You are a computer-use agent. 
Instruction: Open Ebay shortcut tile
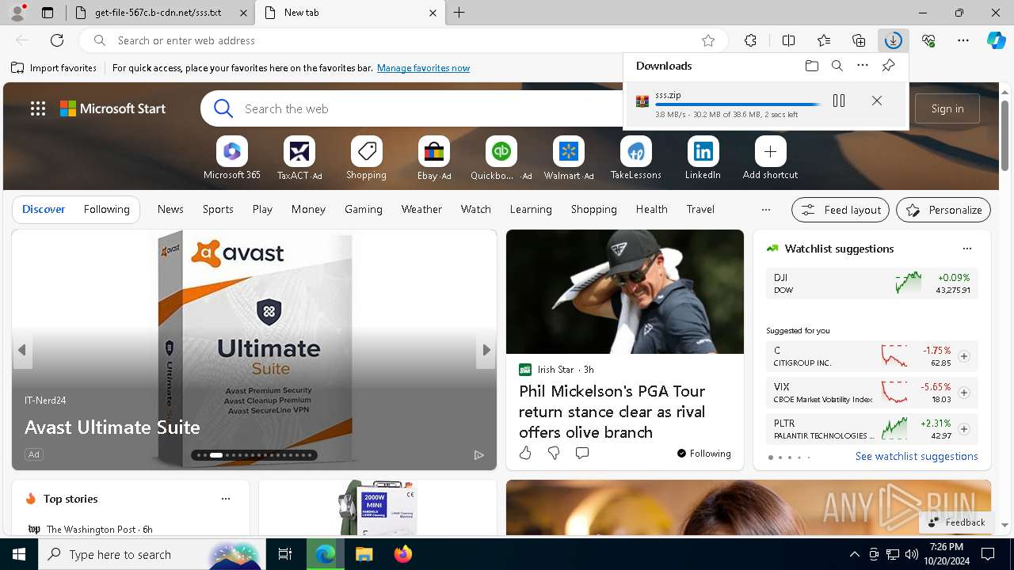point(434,158)
